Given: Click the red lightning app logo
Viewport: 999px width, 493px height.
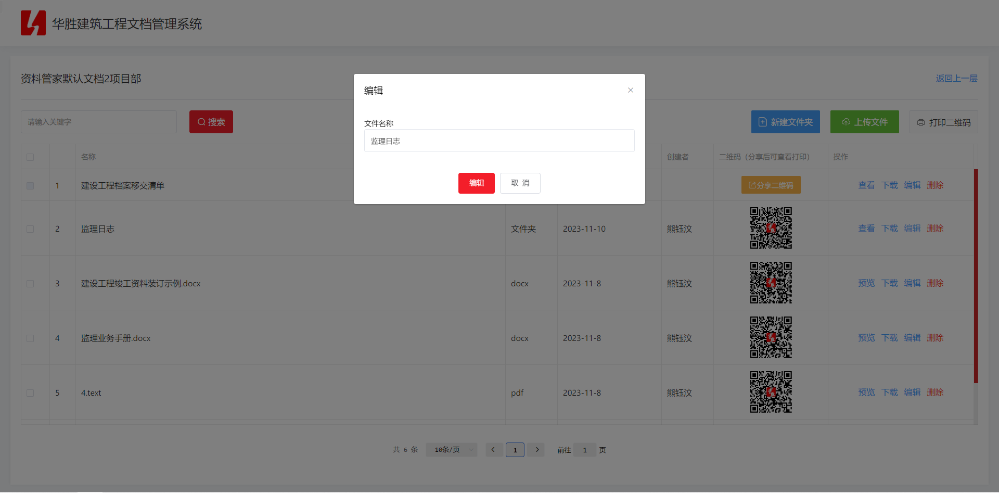Looking at the screenshot, I should [33, 23].
